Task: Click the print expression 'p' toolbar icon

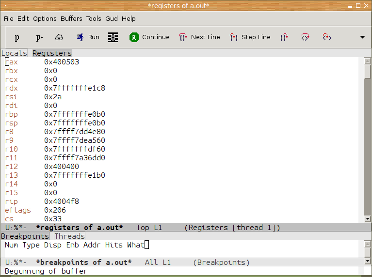Action: click(17, 37)
